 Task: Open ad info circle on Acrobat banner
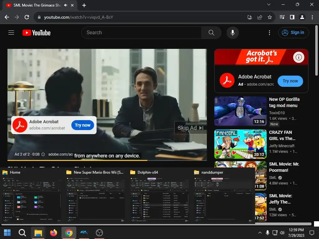pyautogui.click(x=299, y=57)
